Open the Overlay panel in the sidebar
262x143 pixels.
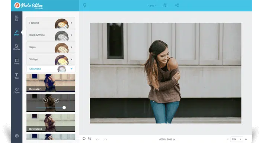pyautogui.click(x=16, y=47)
